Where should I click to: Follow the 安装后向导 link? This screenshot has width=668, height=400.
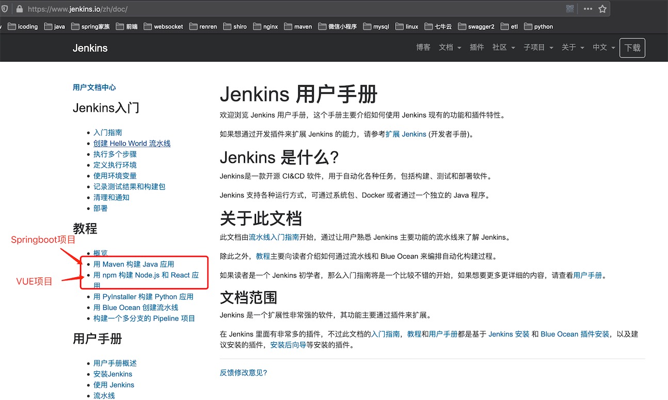click(288, 345)
